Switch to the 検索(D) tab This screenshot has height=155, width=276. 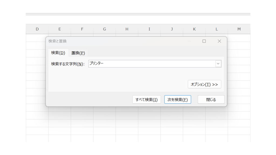click(58, 53)
